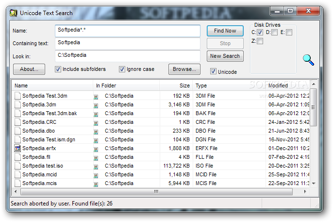333x222 pixels.
Task: Click the Softpedia.erfx file icon
Action: (17, 148)
